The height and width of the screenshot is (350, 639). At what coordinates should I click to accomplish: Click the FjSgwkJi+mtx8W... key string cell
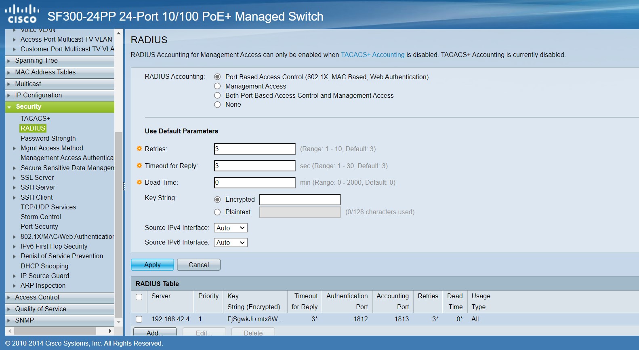255,319
